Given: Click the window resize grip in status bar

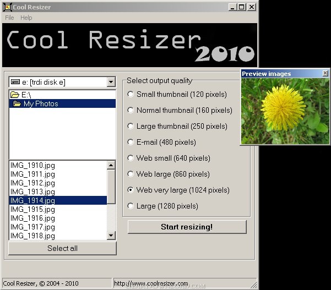Looking at the screenshot, I should pyautogui.click(x=254, y=284).
